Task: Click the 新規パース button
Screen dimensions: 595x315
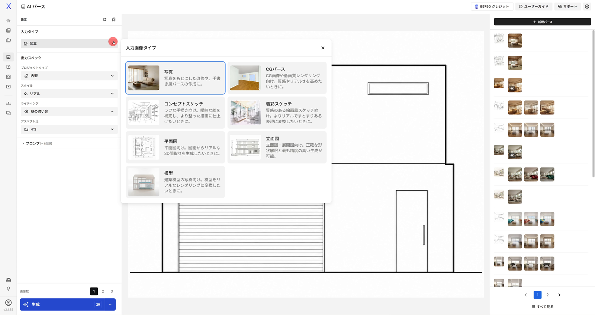Action: pos(542,22)
